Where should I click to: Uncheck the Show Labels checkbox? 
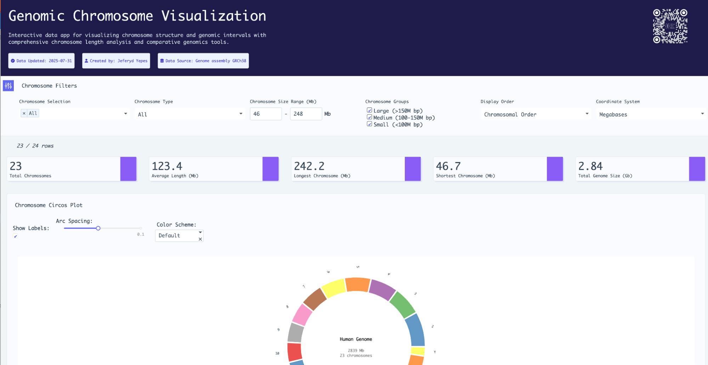tap(15, 236)
